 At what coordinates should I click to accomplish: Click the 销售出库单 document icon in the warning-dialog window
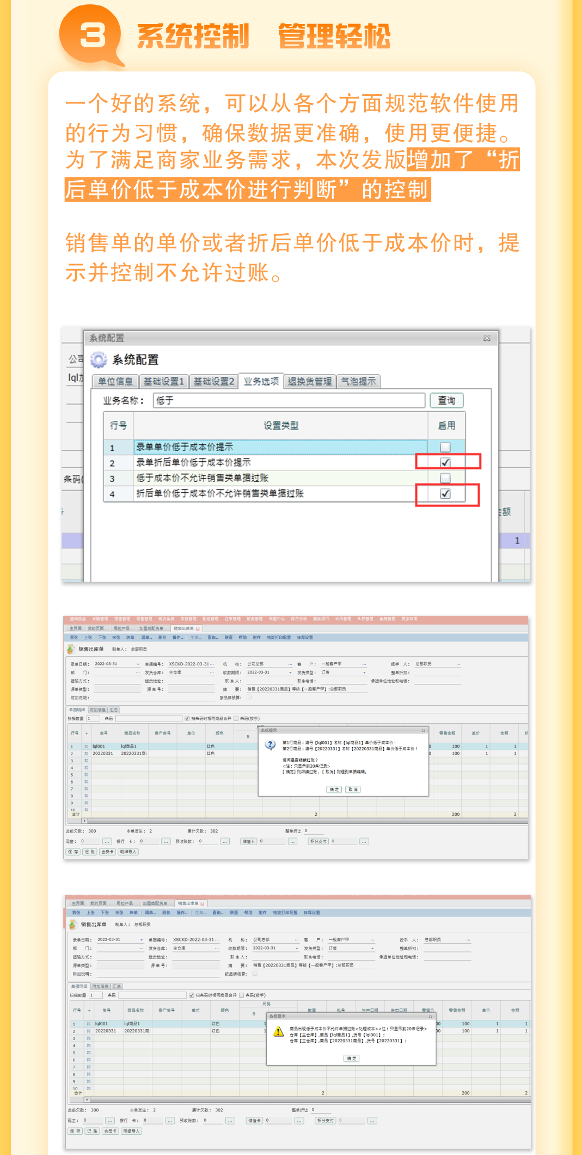73,924
